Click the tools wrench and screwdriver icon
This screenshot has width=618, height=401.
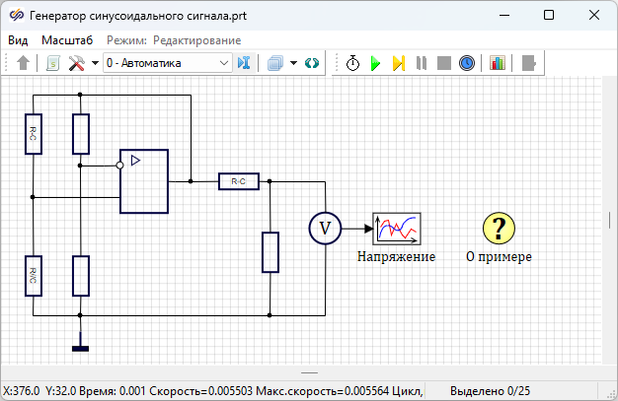[77, 63]
